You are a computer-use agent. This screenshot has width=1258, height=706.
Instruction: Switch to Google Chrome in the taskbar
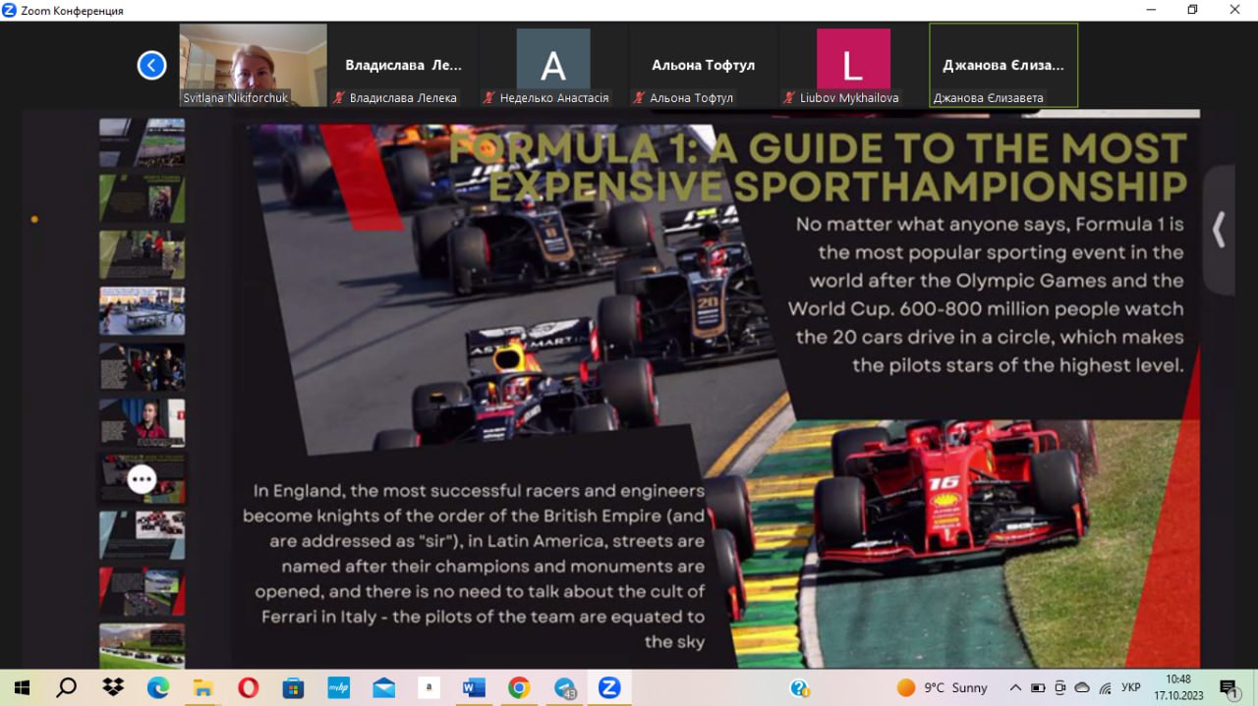pos(519,688)
